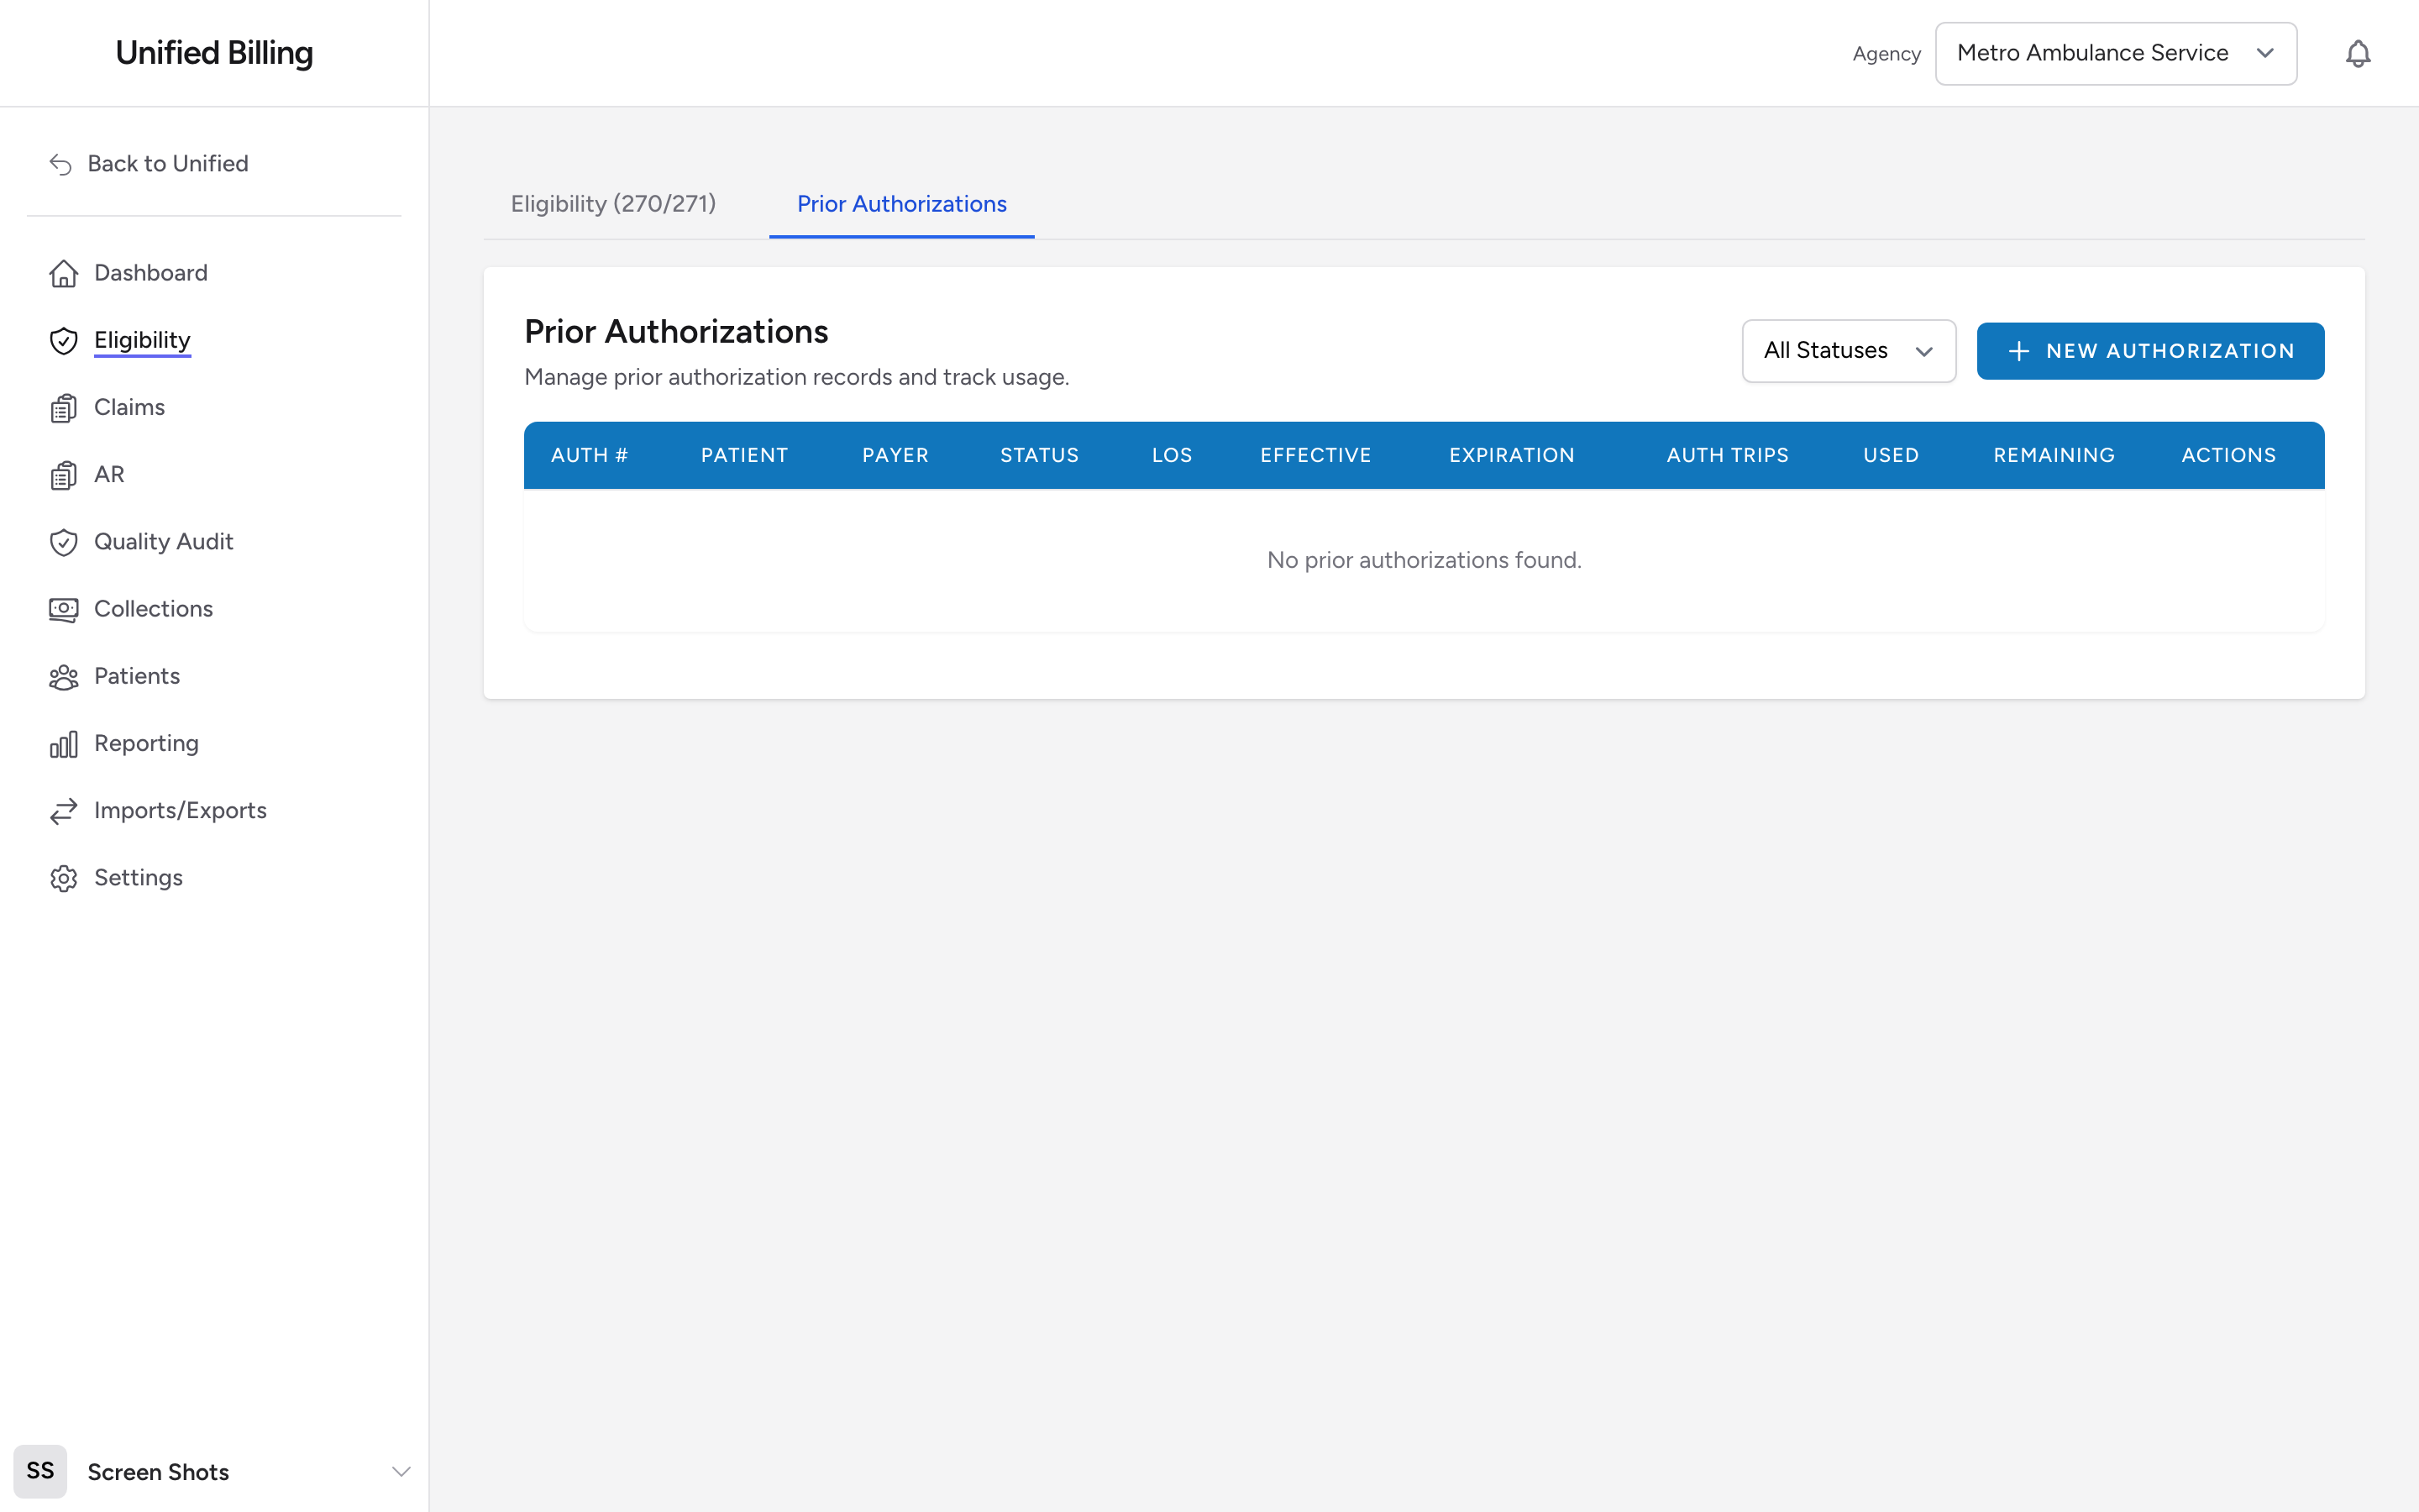Click the Dashboard house icon
The image size is (2419, 1512).
(x=63, y=273)
